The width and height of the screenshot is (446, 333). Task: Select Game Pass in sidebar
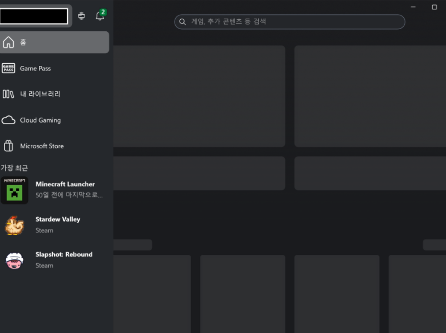(35, 68)
